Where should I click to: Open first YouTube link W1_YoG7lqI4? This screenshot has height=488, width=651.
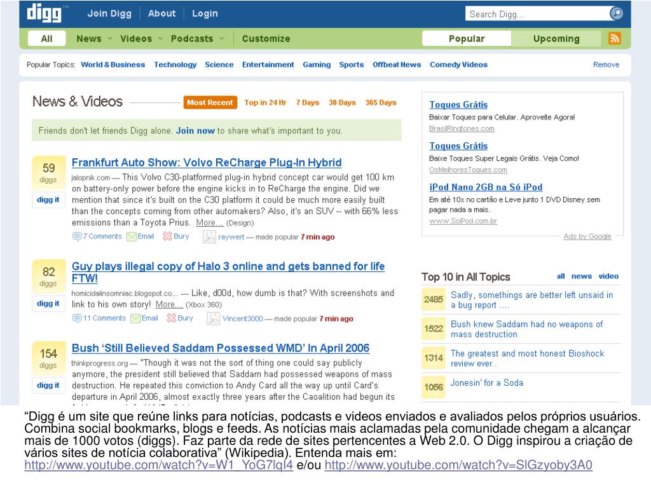[x=158, y=465]
